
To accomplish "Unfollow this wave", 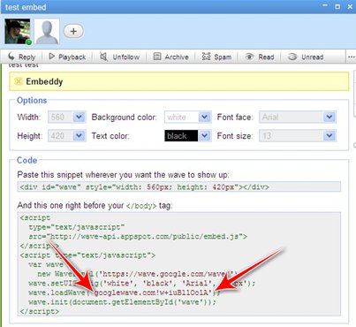I will pyautogui.click(x=119, y=57).
